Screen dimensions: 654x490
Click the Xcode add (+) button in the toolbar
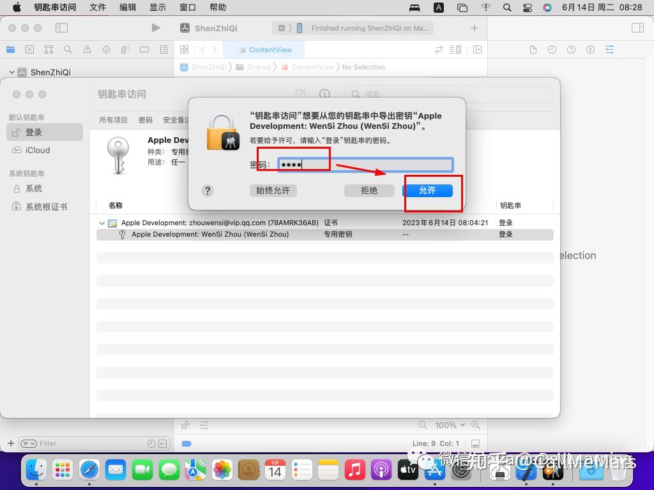tap(475, 28)
